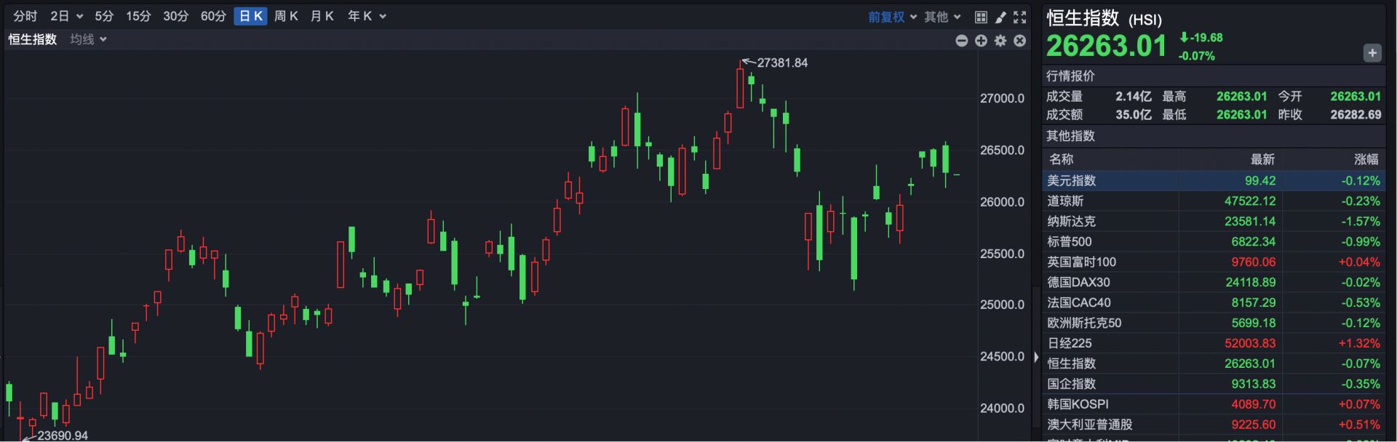Close the chart indicator panel
The image size is (1397, 442).
pos(1020,41)
